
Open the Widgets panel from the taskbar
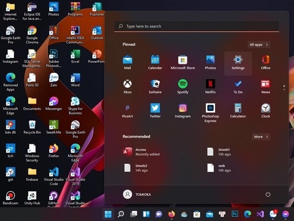pyautogui.click(x=146, y=214)
